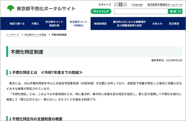This screenshot has height=121, width=186.
Task: Set text size to 中
Action: tap(121, 5)
